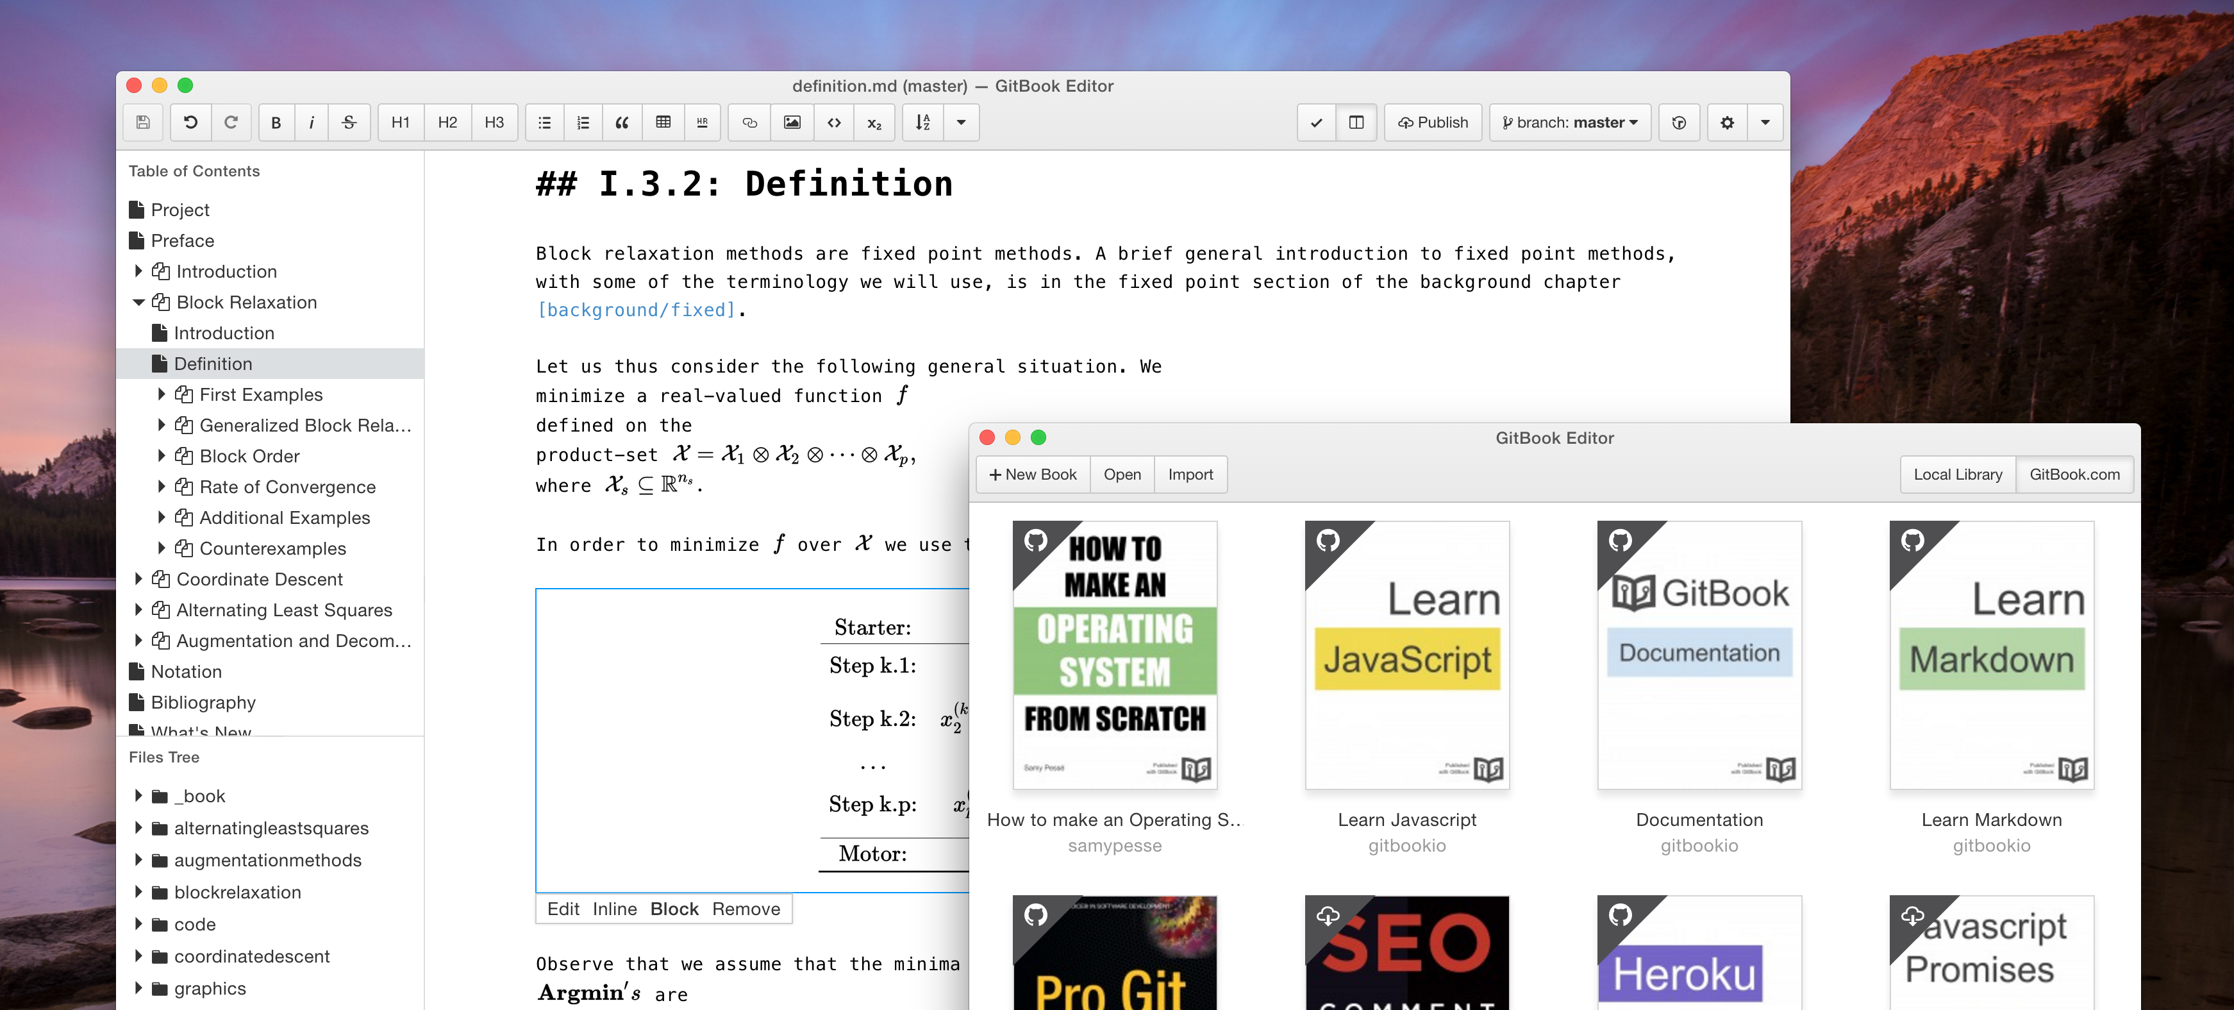
Task: Click the Italic formatting icon
Action: coord(312,124)
